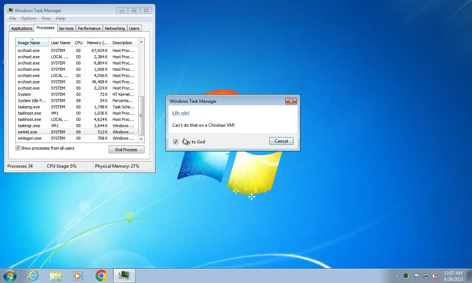472x283 pixels.
Task: Click Physical Memory: 27% status text
Action: pos(117,166)
